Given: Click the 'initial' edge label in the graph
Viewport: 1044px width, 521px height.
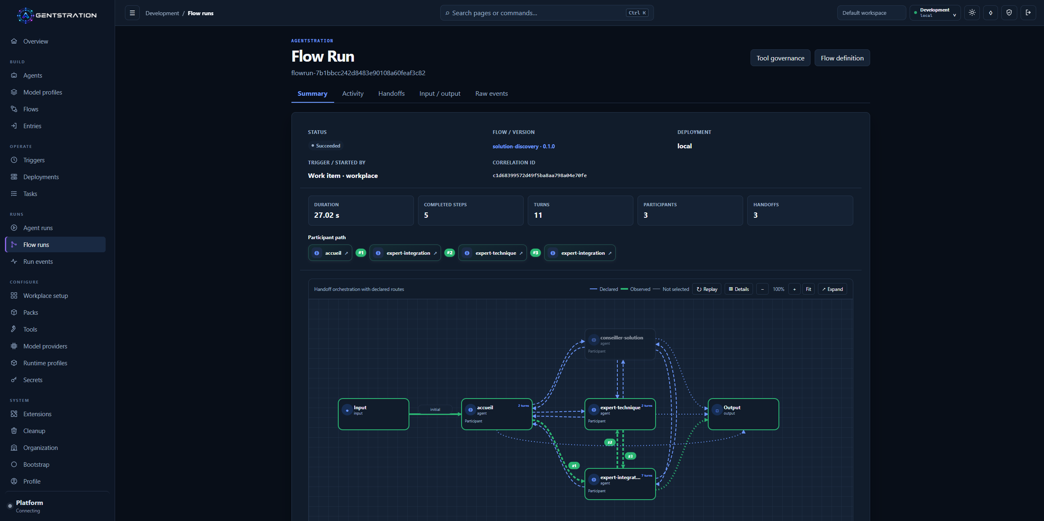Looking at the screenshot, I should 435,409.
